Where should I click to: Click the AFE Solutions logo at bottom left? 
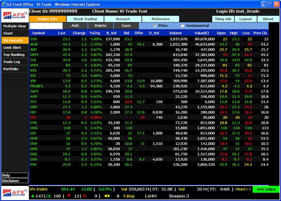click(x=15, y=193)
